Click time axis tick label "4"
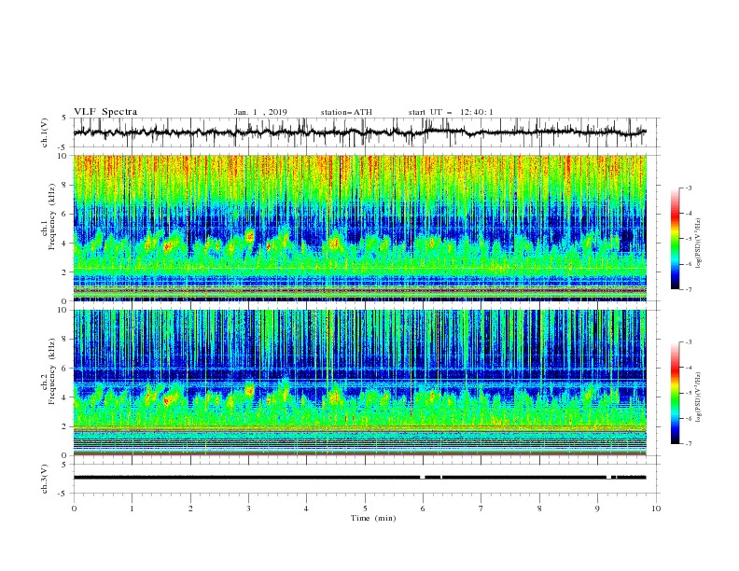739x571 pixels. pos(306,508)
